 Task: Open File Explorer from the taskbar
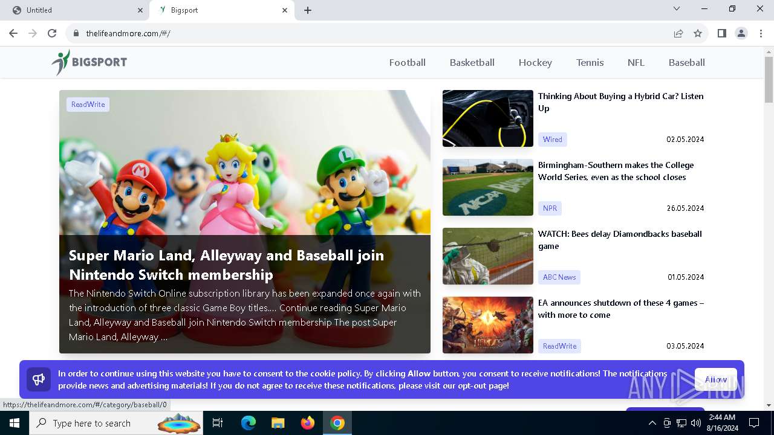(x=278, y=423)
